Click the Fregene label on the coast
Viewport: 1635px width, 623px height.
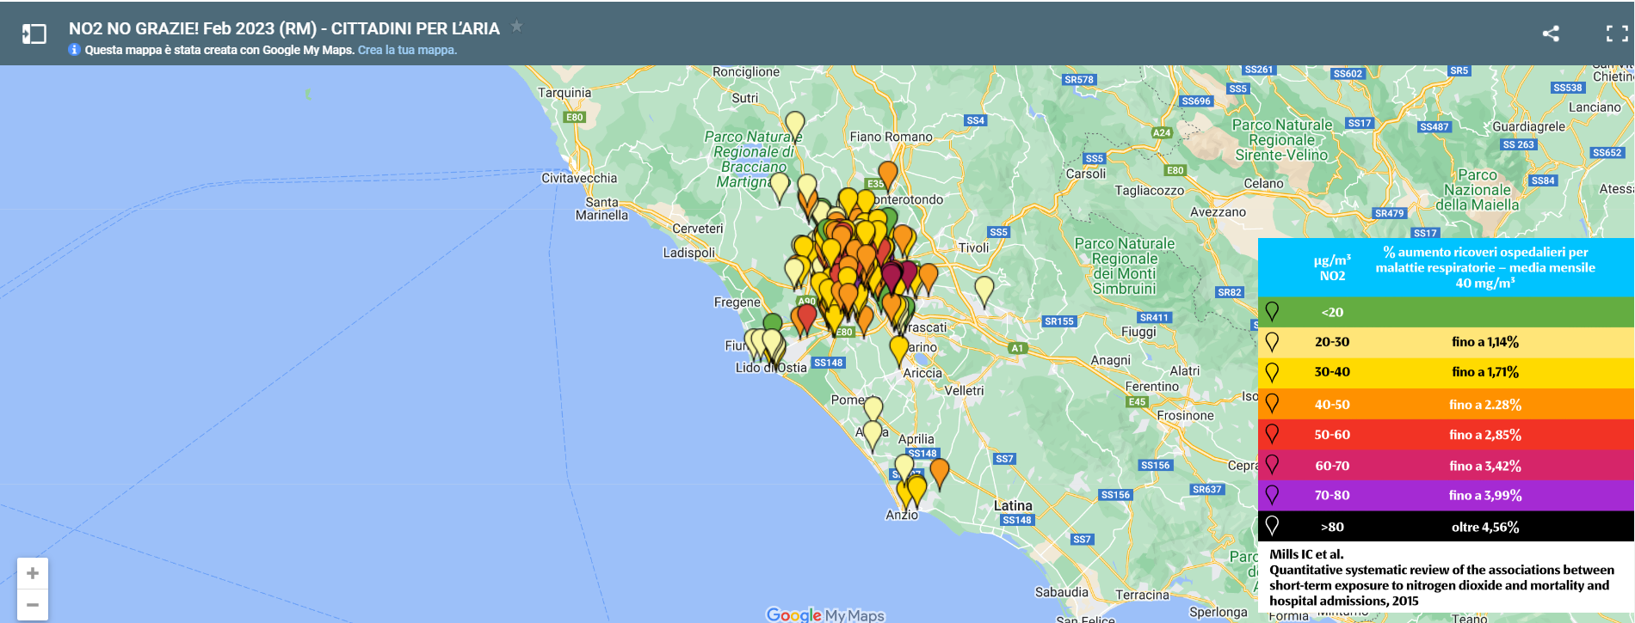737,302
